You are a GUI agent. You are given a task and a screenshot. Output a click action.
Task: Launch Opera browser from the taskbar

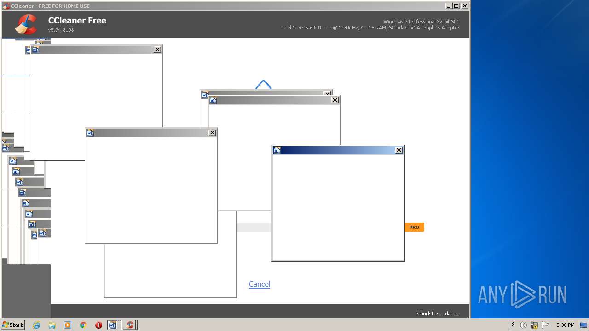(x=98, y=325)
